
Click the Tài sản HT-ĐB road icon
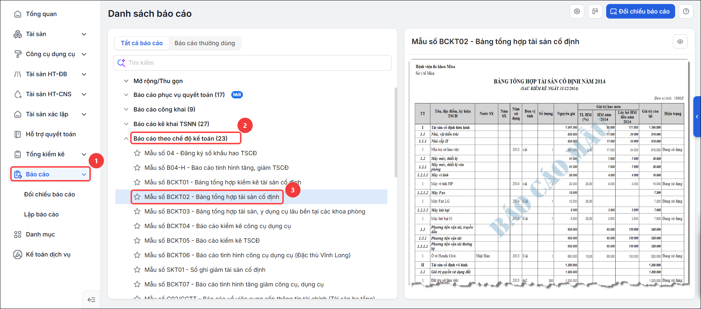pyautogui.click(x=18, y=74)
